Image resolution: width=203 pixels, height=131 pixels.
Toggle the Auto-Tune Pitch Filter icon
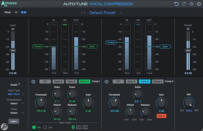point(73,127)
